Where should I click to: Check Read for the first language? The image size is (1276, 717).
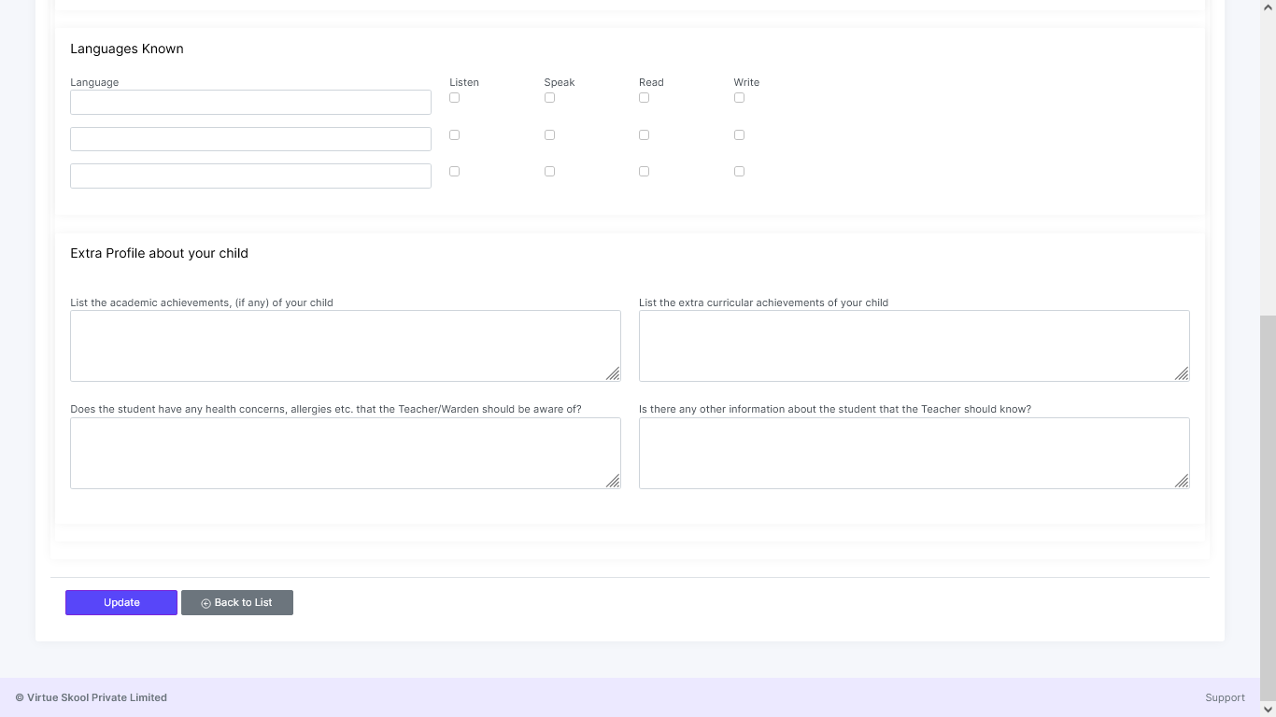[644, 97]
